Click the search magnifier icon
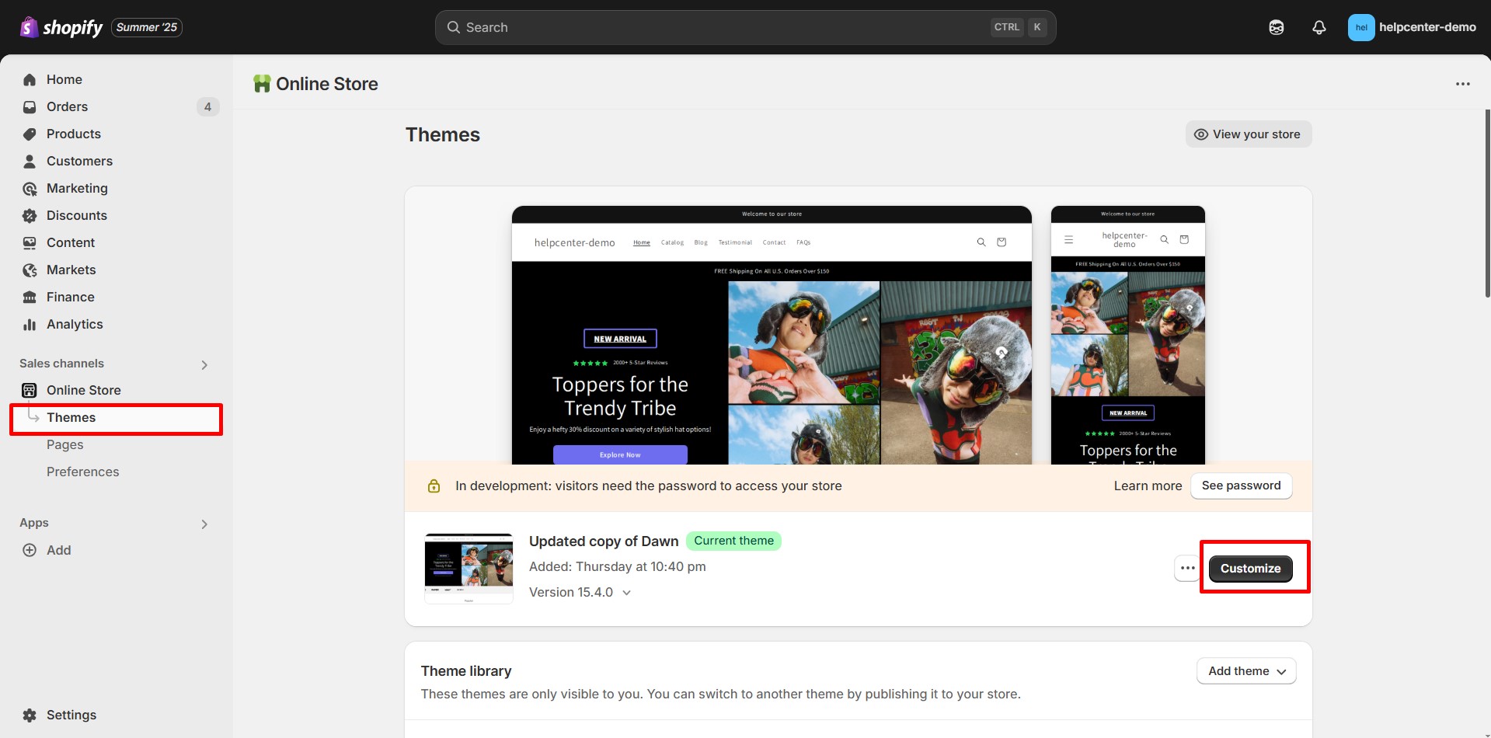Image resolution: width=1491 pixels, height=738 pixels. (453, 26)
